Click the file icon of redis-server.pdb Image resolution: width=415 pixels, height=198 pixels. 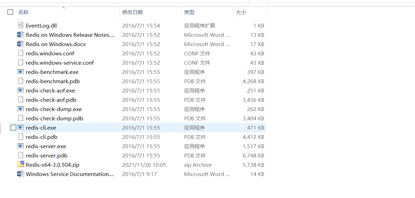[x=21, y=155]
